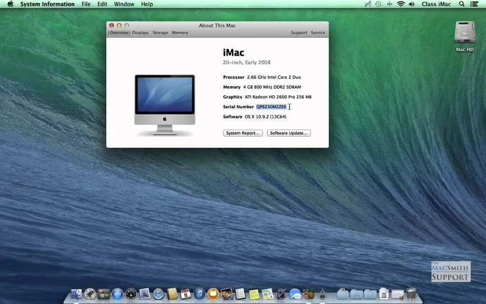Open Dashboard from the Dock
The width and height of the screenshot is (486, 304).
pyautogui.click(x=131, y=294)
